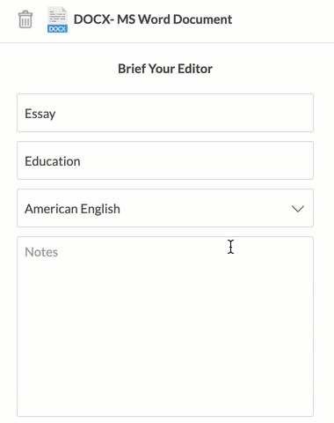Expand the language variant selector
Image resolution: width=334 pixels, height=423 pixels.
pyautogui.click(x=165, y=208)
